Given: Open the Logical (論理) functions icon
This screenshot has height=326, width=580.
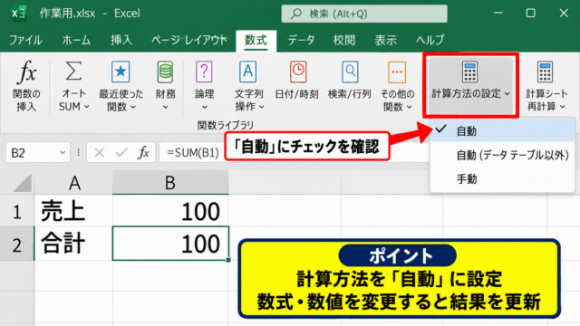Looking at the screenshot, I should click(x=204, y=72).
